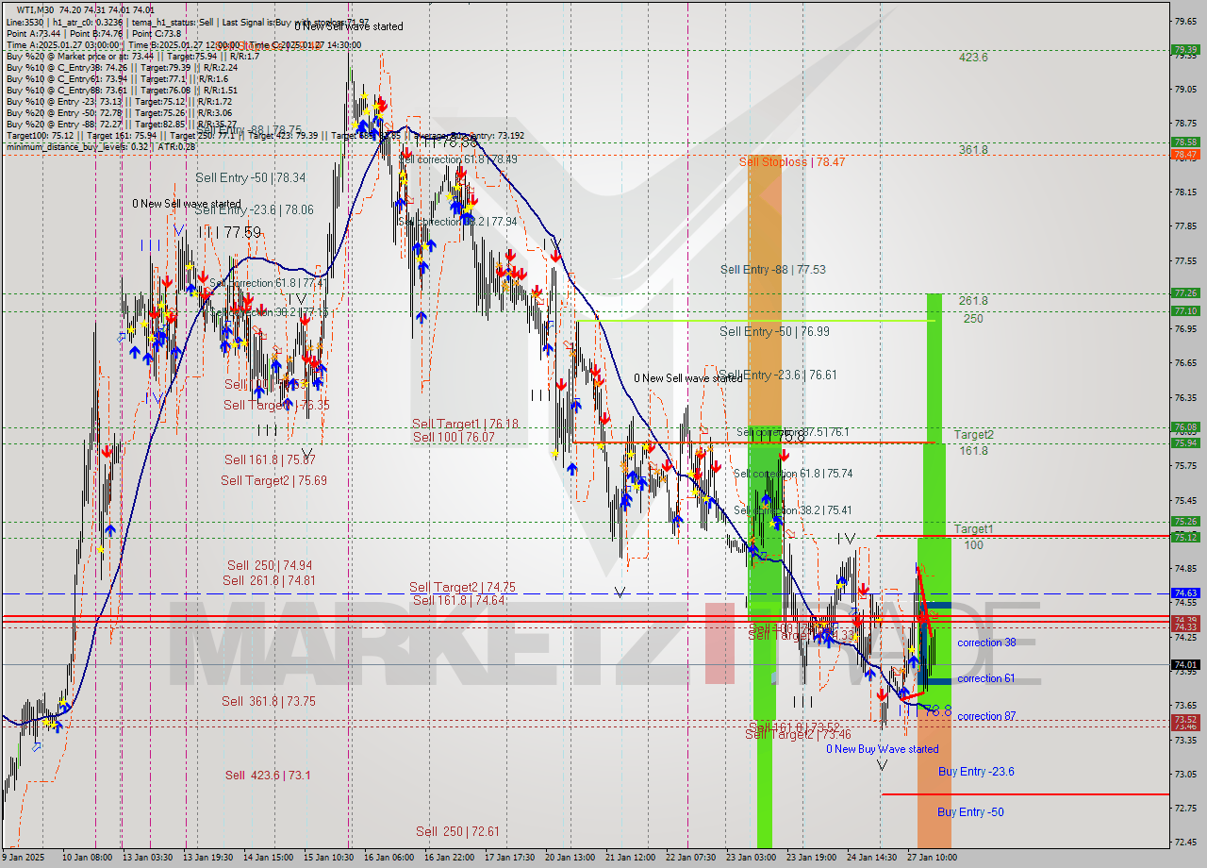The width and height of the screenshot is (1207, 868).
Task: Click the 'Sell Entry -50 | 76.99' label
Action: point(775,331)
